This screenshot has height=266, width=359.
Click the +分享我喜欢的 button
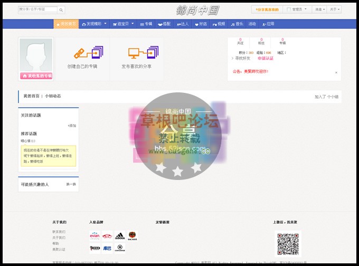tap(267, 9)
